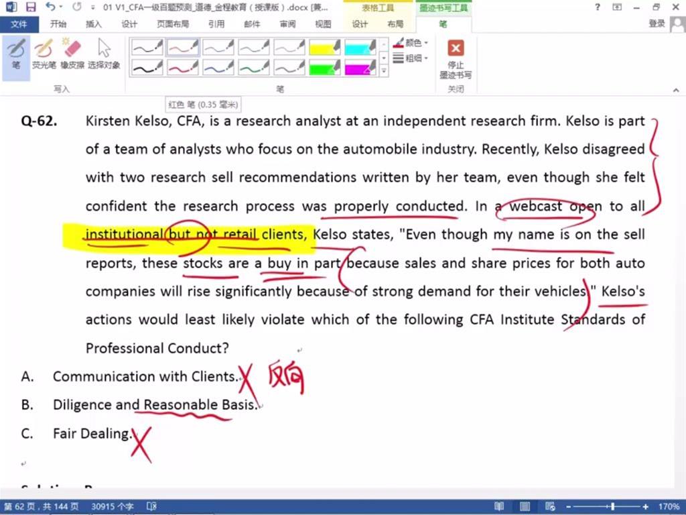The image size is (686, 515).
Task: Switch to Print Layout view in status bar
Action: (524, 507)
